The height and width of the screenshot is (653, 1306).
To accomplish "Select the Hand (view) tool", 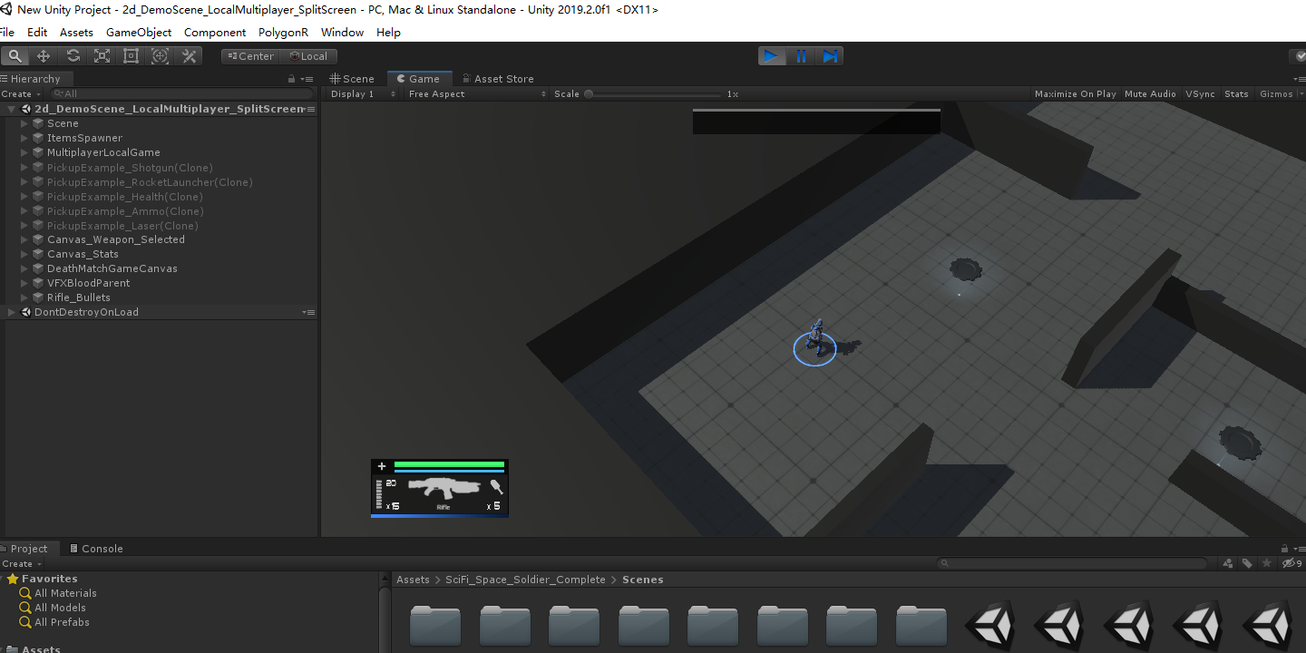I will [x=15, y=56].
